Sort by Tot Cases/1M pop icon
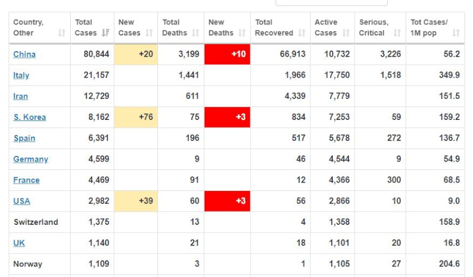Image resolution: width=473 pixels, height=277 pixels. click(456, 33)
